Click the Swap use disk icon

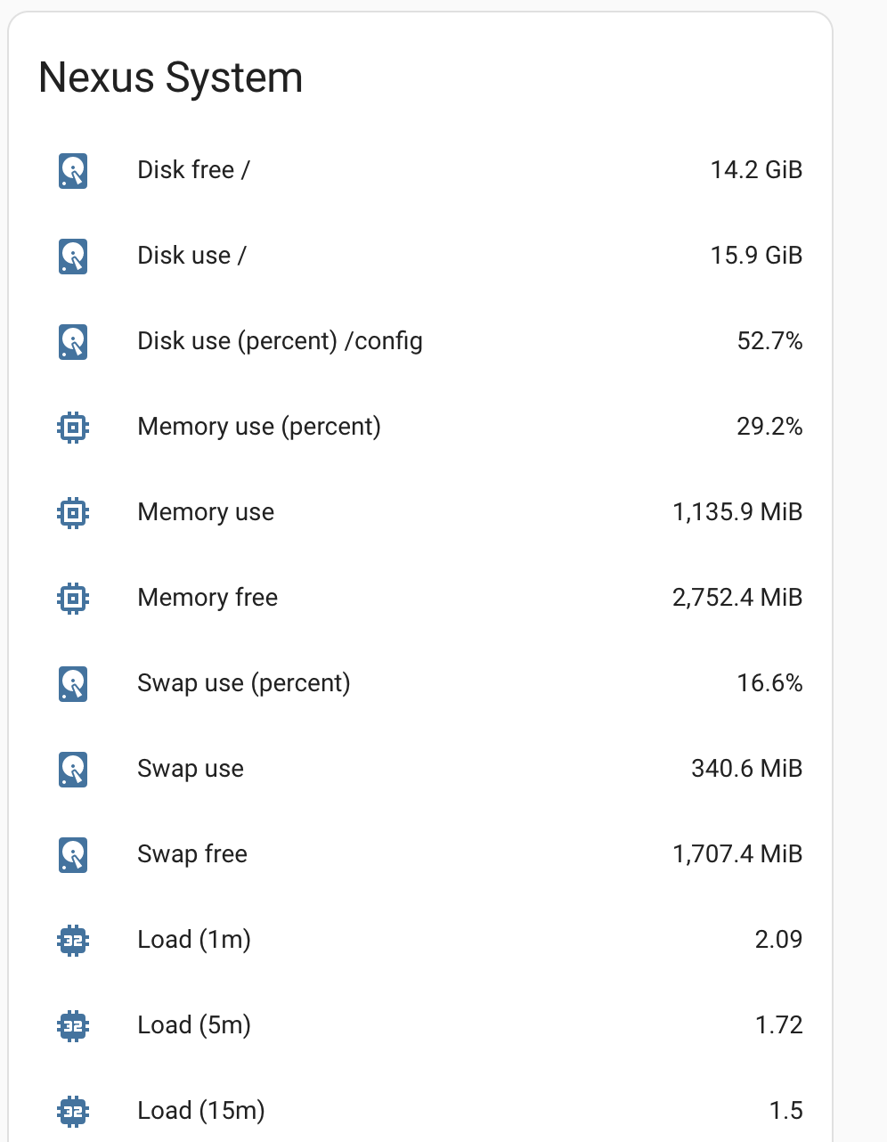pyautogui.click(x=73, y=769)
